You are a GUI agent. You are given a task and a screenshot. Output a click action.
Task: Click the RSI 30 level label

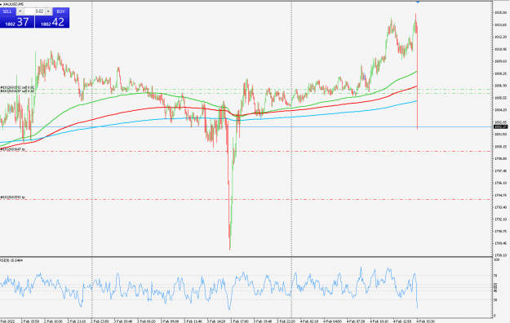click(495, 300)
